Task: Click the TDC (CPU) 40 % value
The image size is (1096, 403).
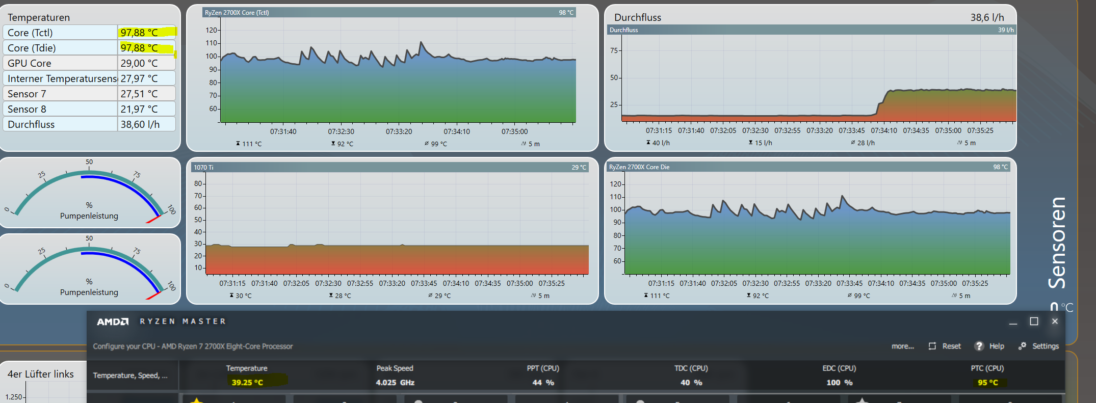Action: tap(691, 382)
